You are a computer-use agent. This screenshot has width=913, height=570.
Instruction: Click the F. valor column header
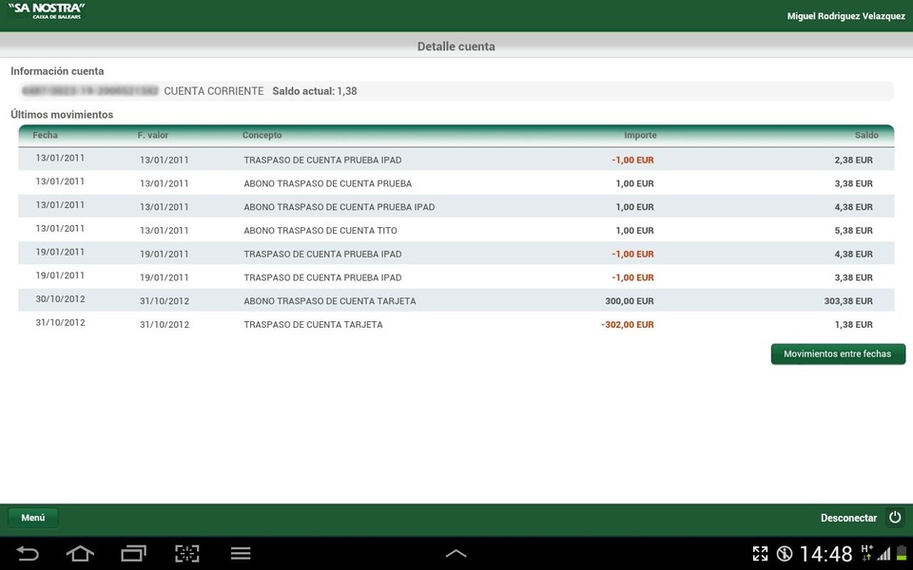[x=152, y=135]
